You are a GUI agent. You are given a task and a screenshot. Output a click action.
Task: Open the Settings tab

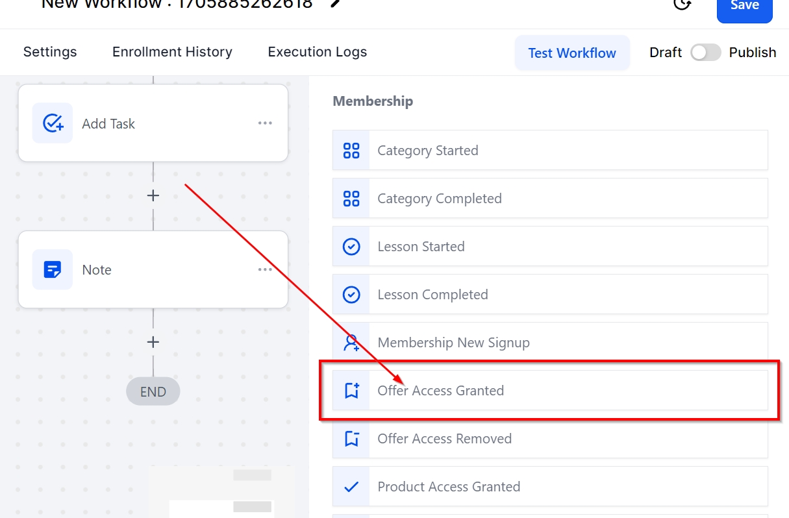click(50, 52)
